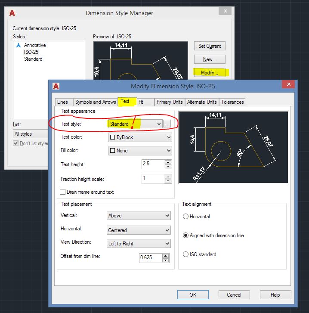Toggle the Don't list styles checkbox
The image size is (309, 313).
(15, 143)
